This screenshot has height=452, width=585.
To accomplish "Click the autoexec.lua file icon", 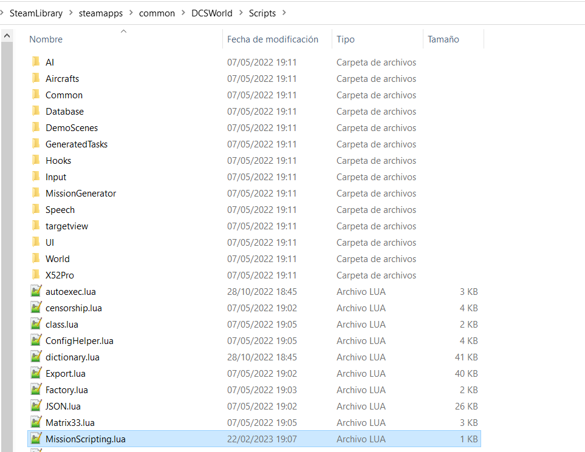I will (36, 291).
